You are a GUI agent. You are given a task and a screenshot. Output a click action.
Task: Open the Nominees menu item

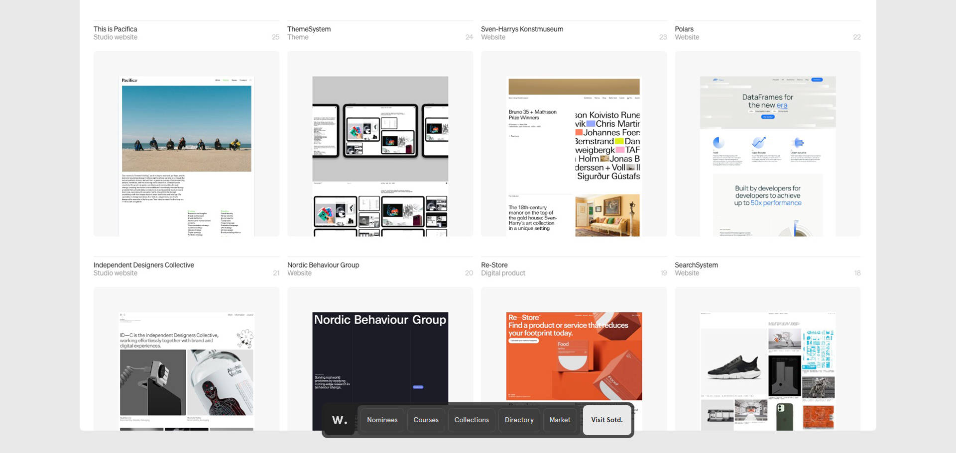click(x=382, y=420)
